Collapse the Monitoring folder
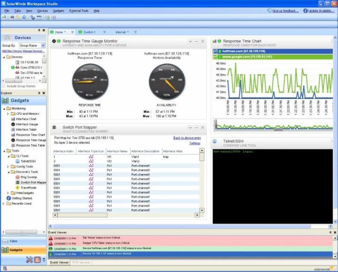The width and height of the screenshot is (338, 272). click(4, 108)
